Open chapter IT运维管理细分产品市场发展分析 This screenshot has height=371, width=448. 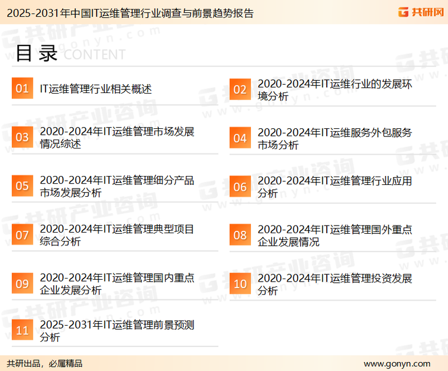tap(117, 186)
